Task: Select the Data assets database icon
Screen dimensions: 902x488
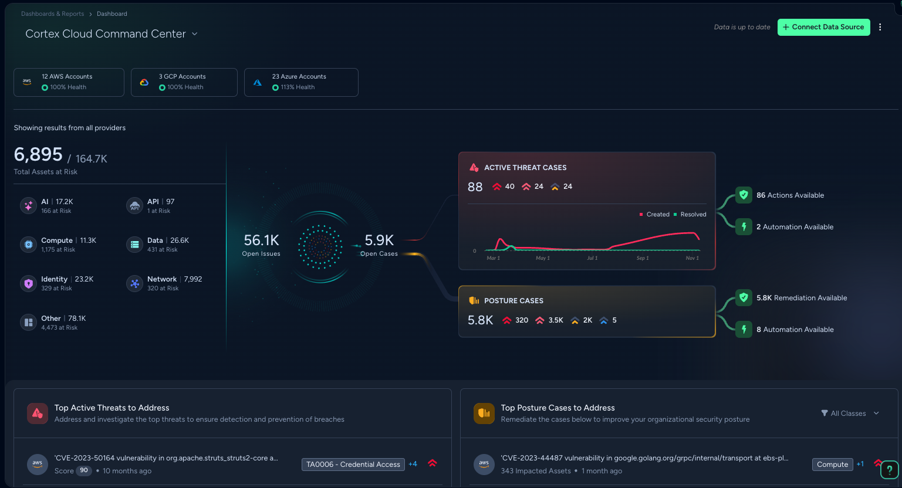Action: pyautogui.click(x=134, y=245)
